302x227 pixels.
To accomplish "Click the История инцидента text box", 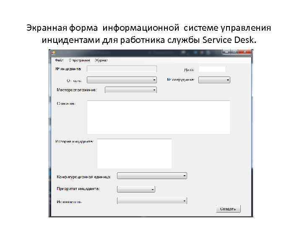I will [134, 153].
